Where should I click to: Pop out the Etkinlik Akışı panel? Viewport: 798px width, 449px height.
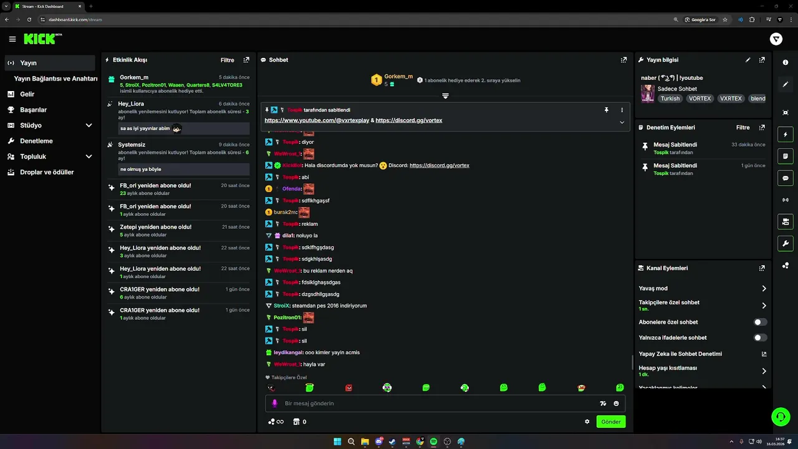pos(246,60)
